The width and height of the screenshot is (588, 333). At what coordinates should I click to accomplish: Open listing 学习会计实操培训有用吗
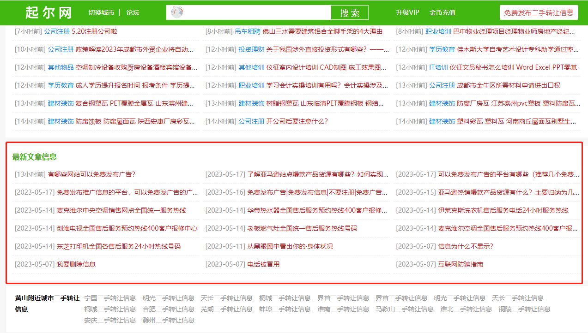326,85
